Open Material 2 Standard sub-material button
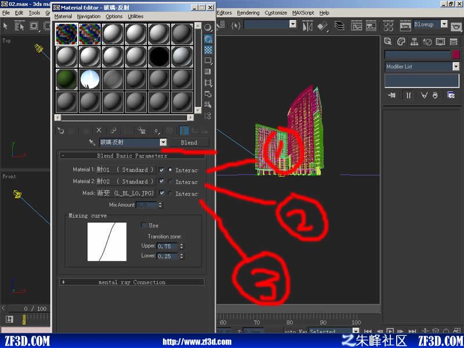Image resolution: width=464 pixels, height=348 pixels. (x=126, y=182)
